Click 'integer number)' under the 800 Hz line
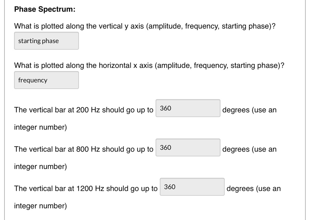The width and height of the screenshot is (315, 220). pos(40,167)
